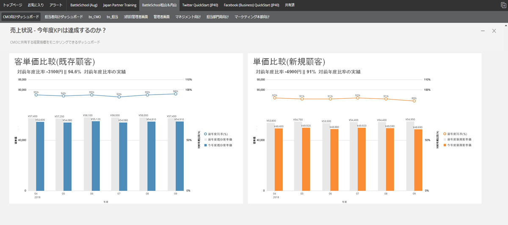Open the アラート menu
This screenshot has width=508, height=225.
tap(56, 5)
